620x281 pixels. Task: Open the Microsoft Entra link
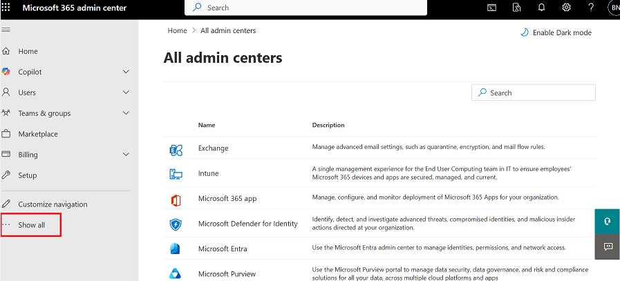[223, 249]
